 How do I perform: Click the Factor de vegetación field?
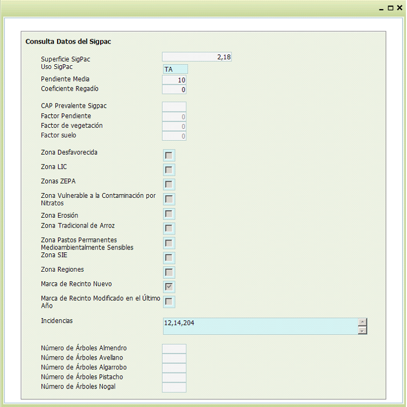click(174, 126)
